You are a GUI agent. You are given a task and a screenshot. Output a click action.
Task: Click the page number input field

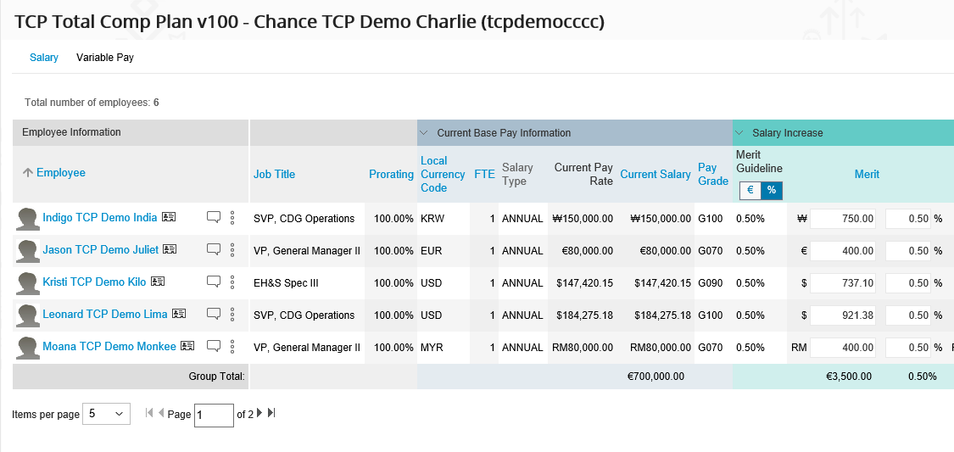(x=214, y=415)
